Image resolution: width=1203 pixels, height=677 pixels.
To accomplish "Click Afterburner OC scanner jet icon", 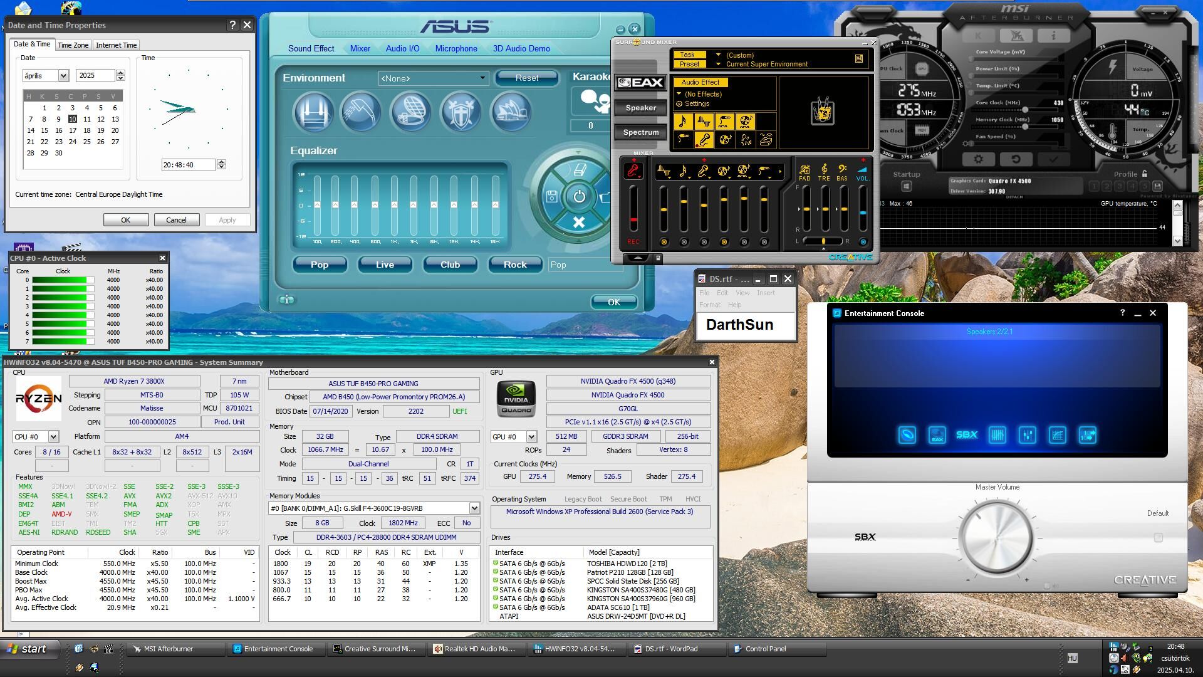I will tap(1016, 36).
